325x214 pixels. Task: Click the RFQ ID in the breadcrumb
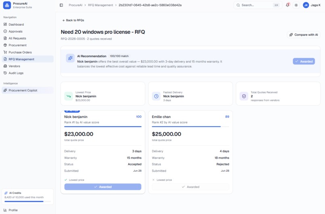click(x=150, y=5)
